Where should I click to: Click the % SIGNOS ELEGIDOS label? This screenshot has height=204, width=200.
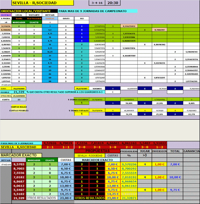coord(78,99)
